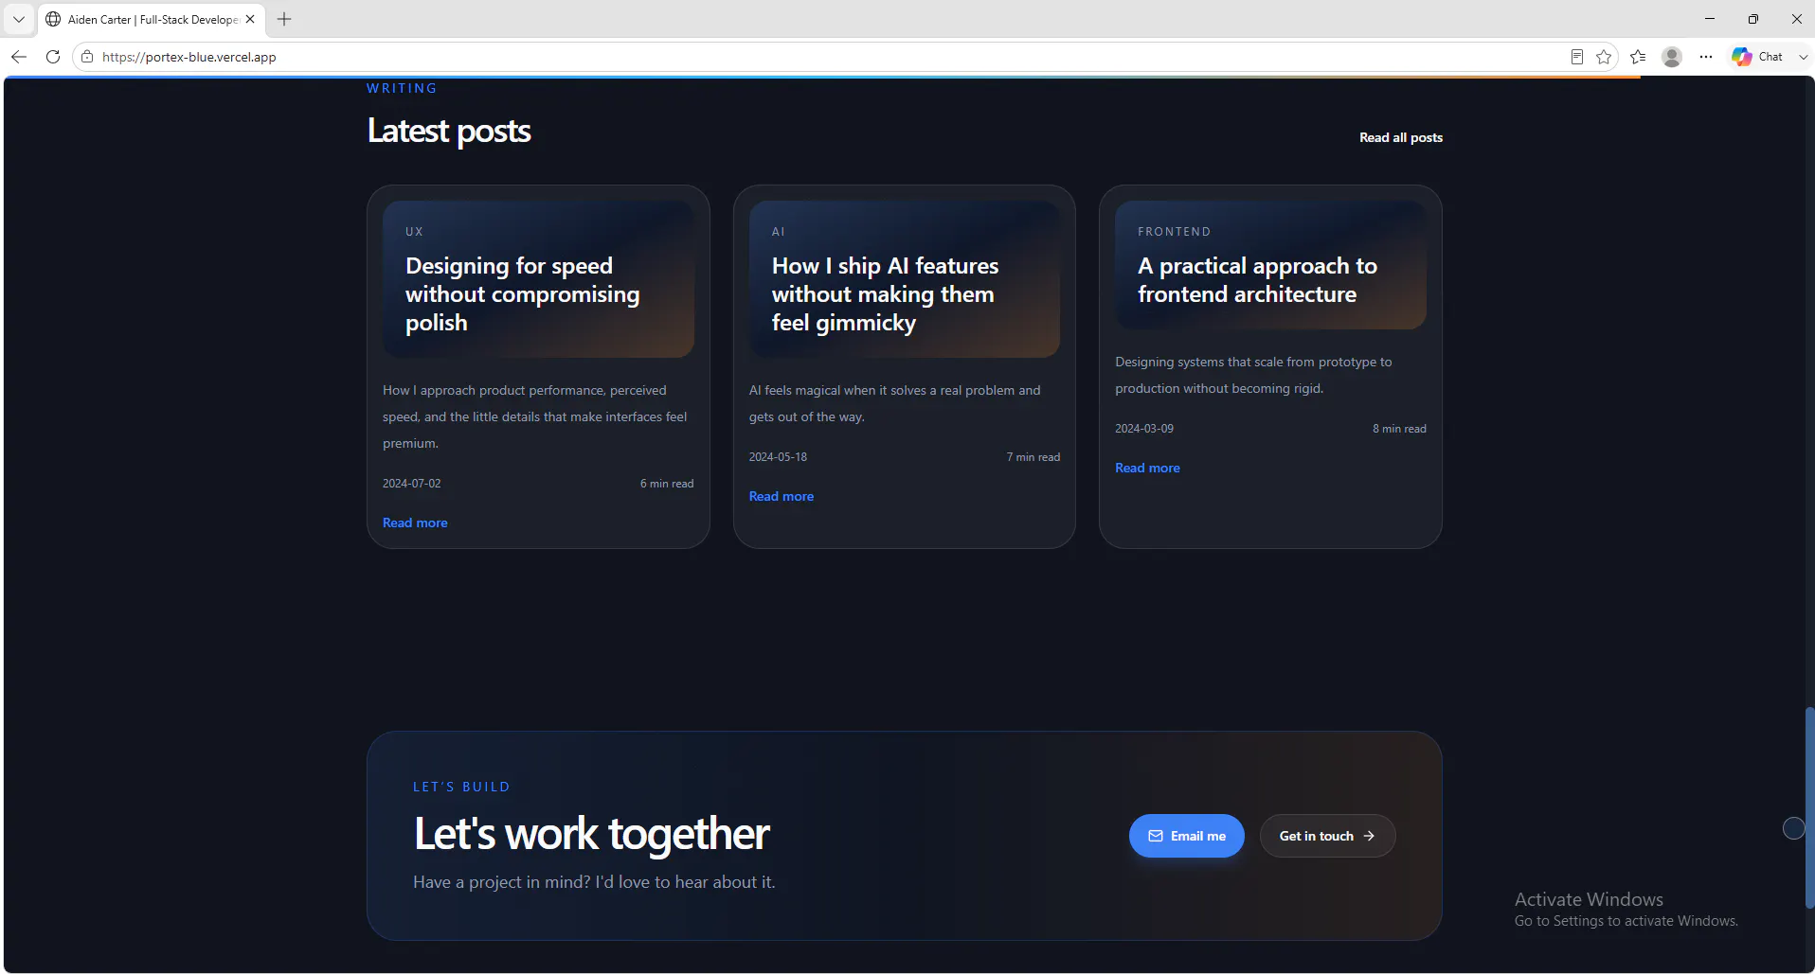Open the tab search dropdown
Screen dimensions: 1815x974
(x=19, y=19)
